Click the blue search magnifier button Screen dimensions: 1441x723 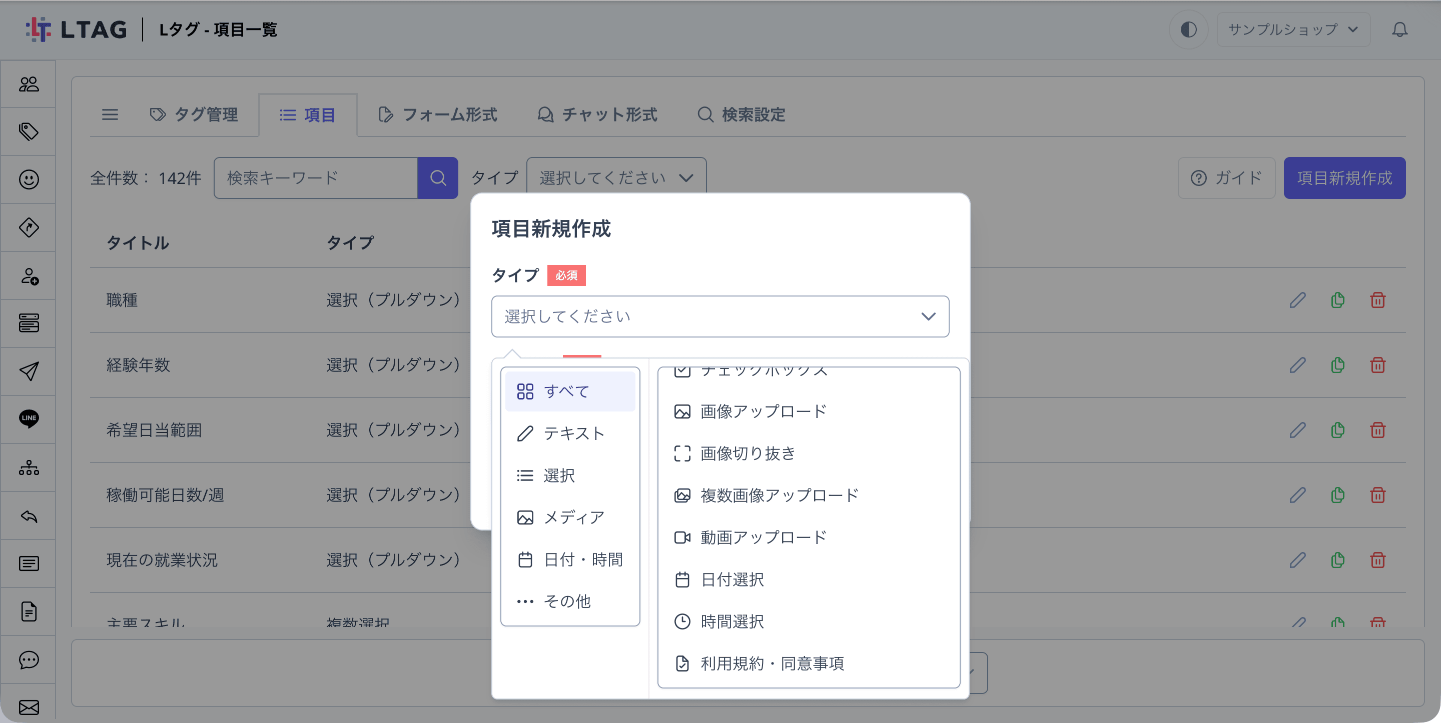[438, 178]
